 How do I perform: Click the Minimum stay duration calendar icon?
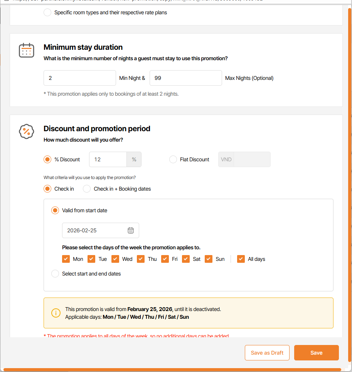coord(27,51)
